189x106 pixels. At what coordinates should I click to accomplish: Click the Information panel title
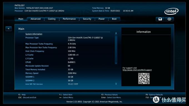[144, 32]
